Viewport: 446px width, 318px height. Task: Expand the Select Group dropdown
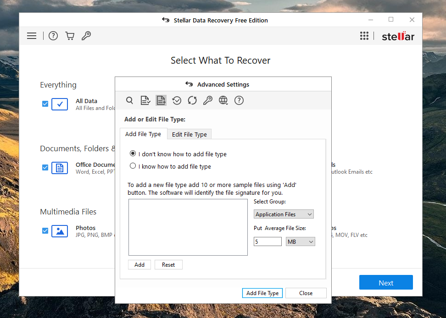click(x=284, y=214)
